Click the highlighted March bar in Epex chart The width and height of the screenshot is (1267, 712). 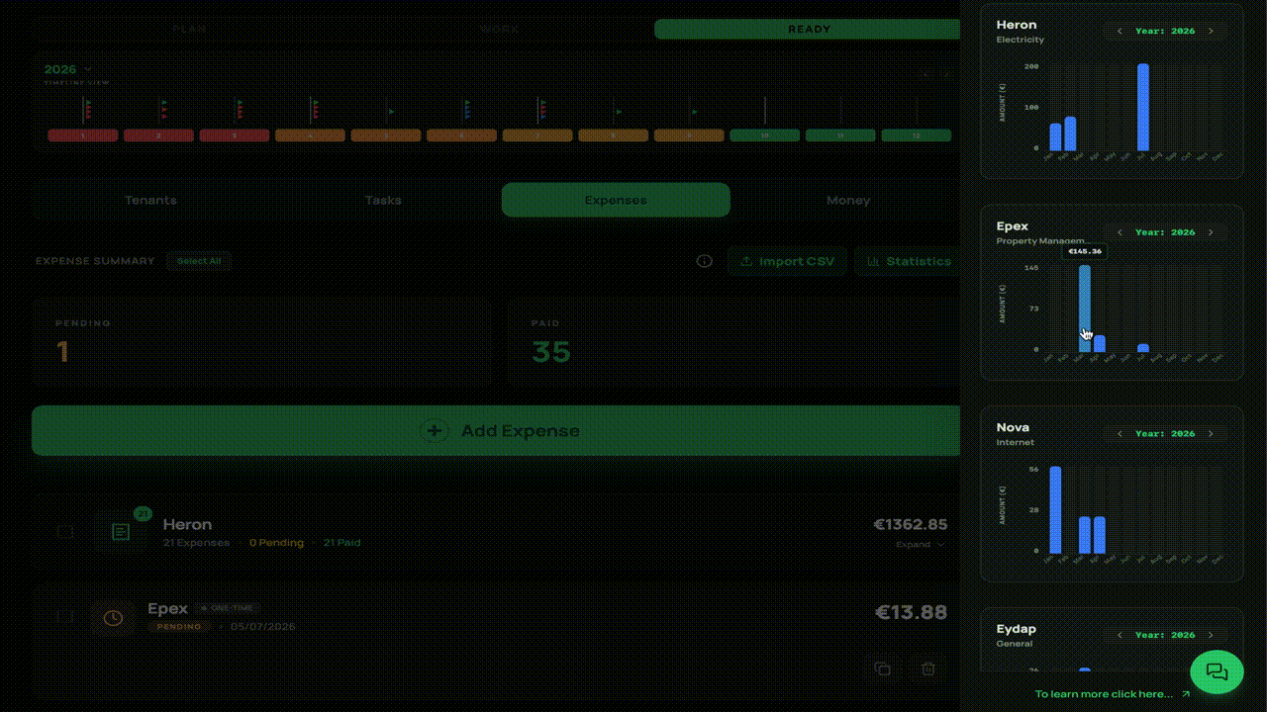pyautogui.click(x=1085, y=308)
